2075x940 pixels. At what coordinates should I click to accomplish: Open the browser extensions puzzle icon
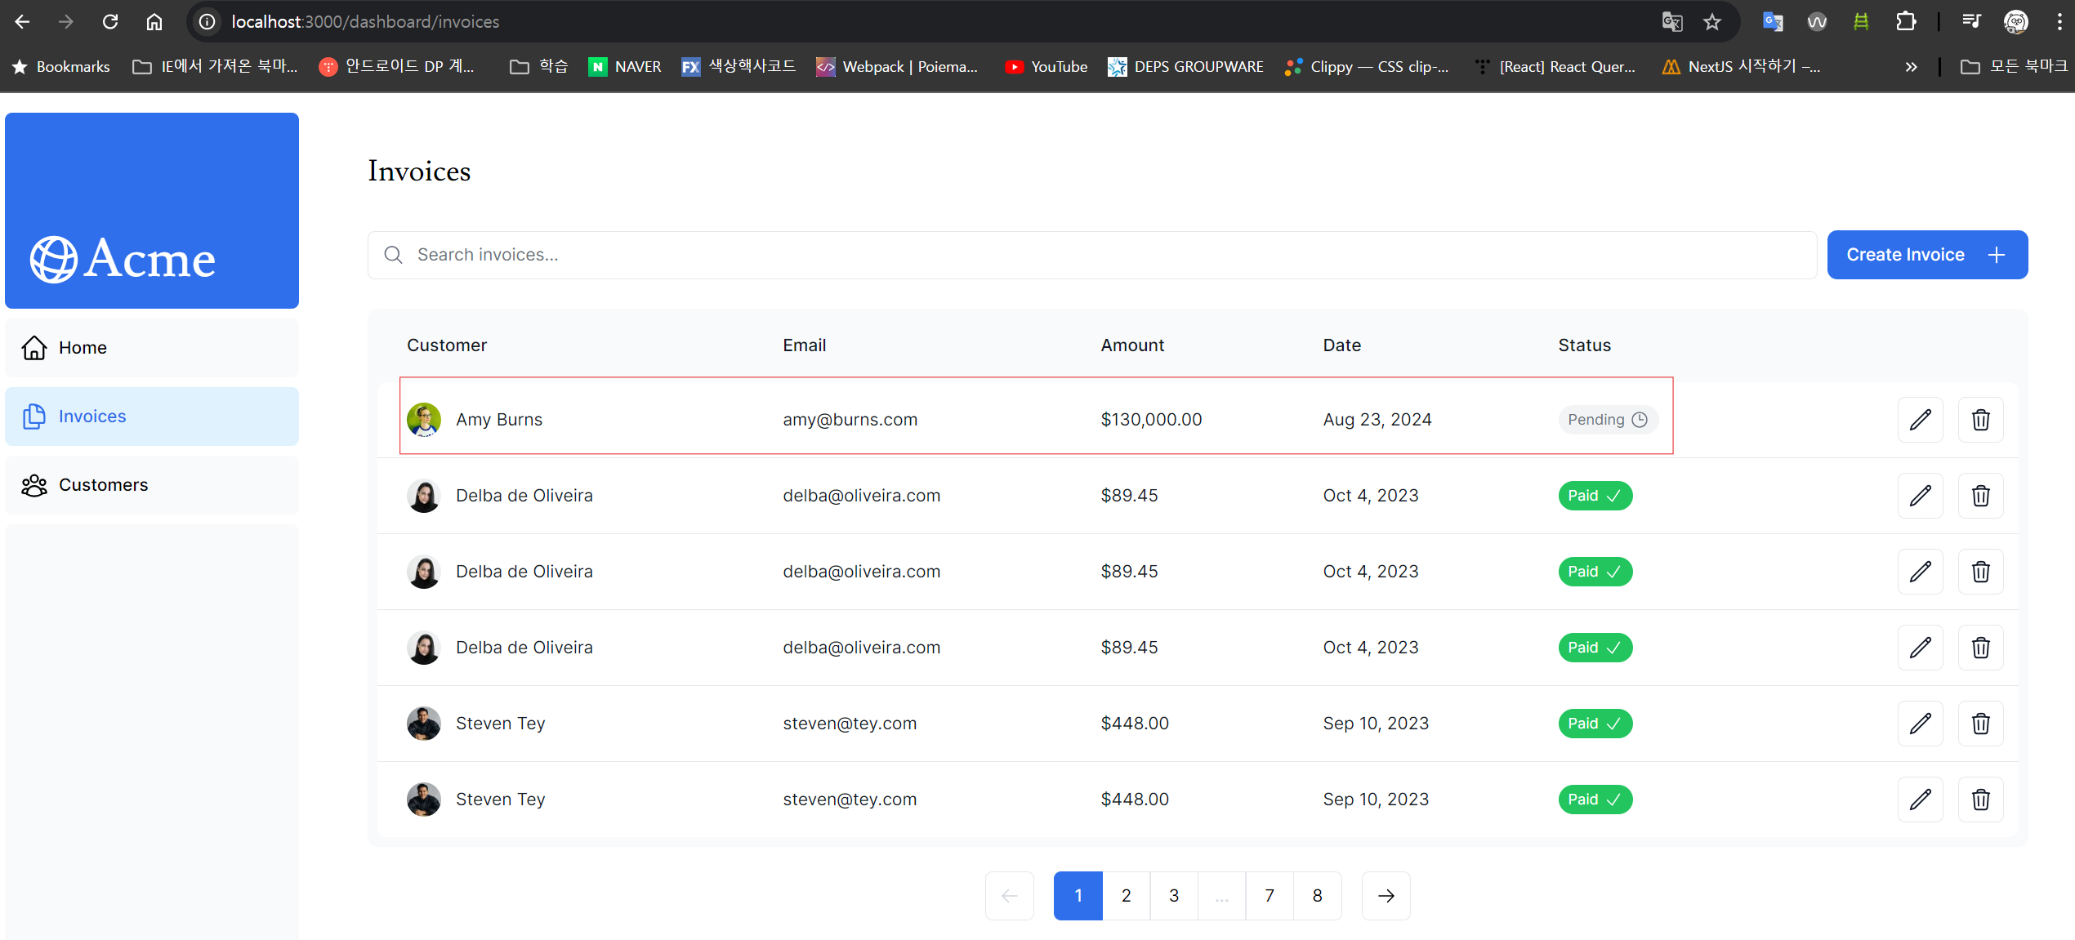point(1905,22)
